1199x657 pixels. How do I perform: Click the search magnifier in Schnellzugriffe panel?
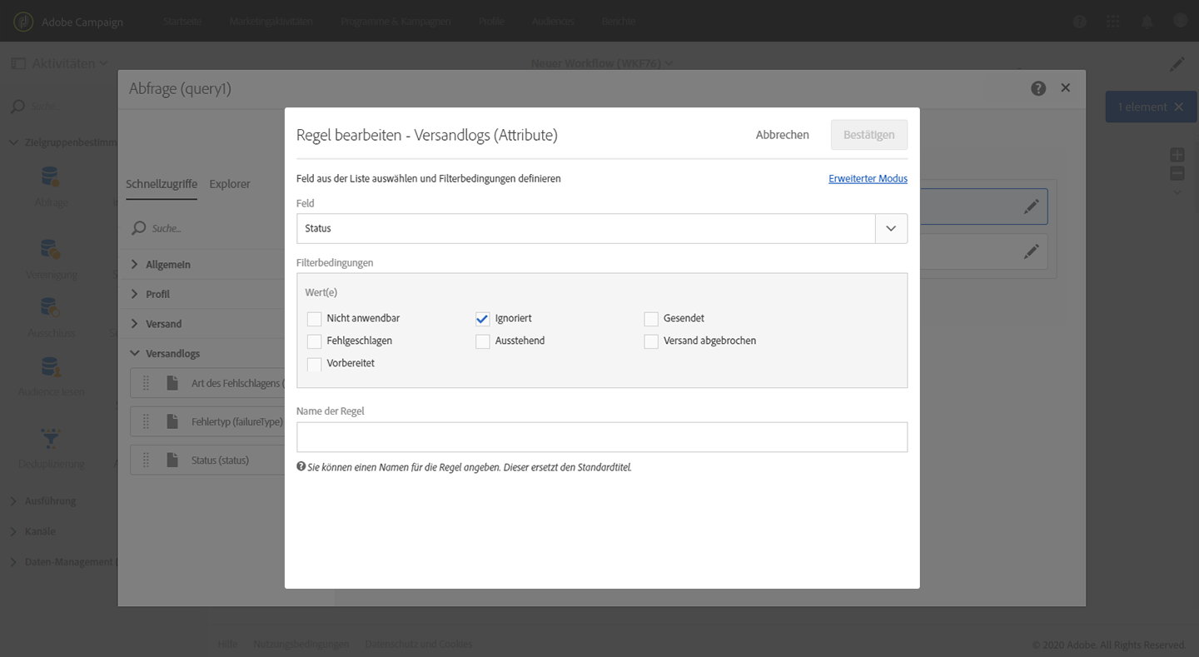pyautogui.click(x=138, y=228)
